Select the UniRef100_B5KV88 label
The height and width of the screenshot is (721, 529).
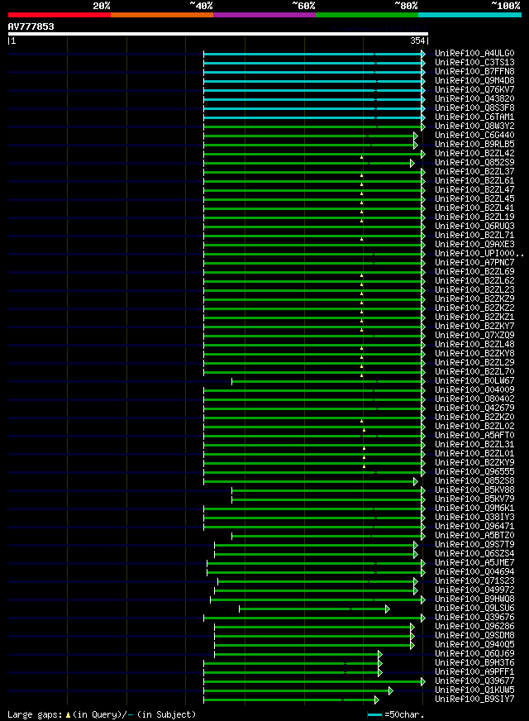pyautogui.click(x=474, y=489)
